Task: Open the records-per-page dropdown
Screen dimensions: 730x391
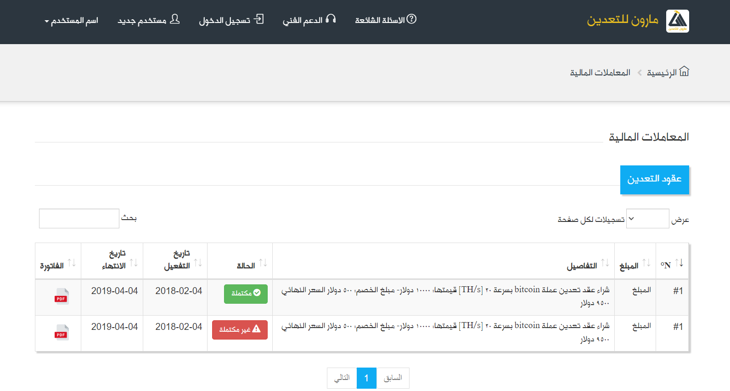Action: coord(647,219)
